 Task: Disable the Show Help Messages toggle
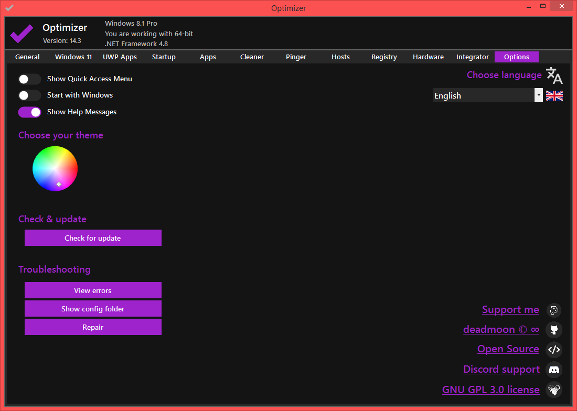[29, 112]
